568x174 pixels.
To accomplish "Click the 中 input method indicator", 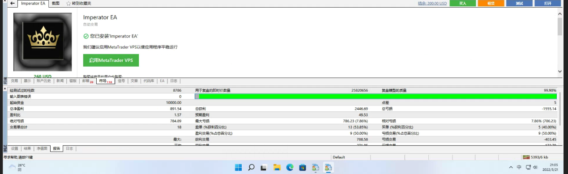I will (x=519, y=167).
